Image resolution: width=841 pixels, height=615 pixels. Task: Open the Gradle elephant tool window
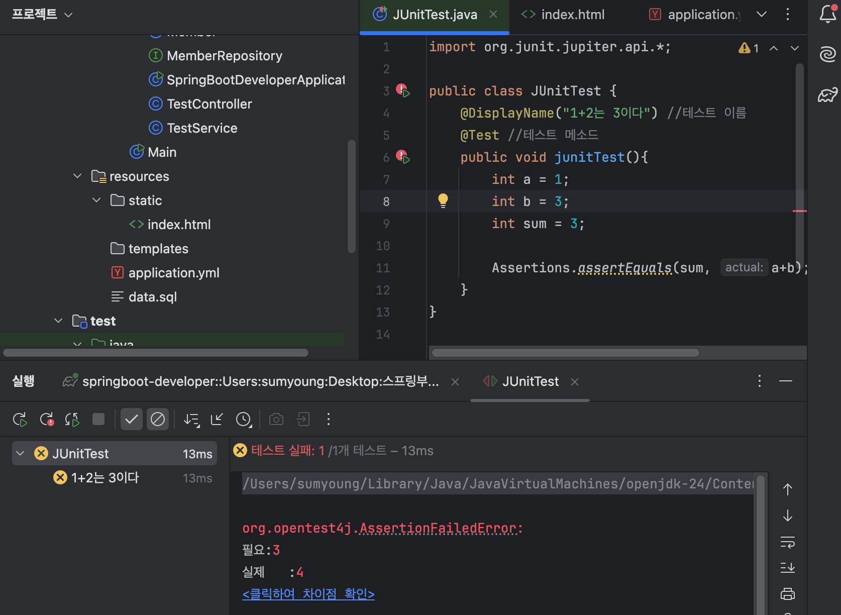click(827, 94)
